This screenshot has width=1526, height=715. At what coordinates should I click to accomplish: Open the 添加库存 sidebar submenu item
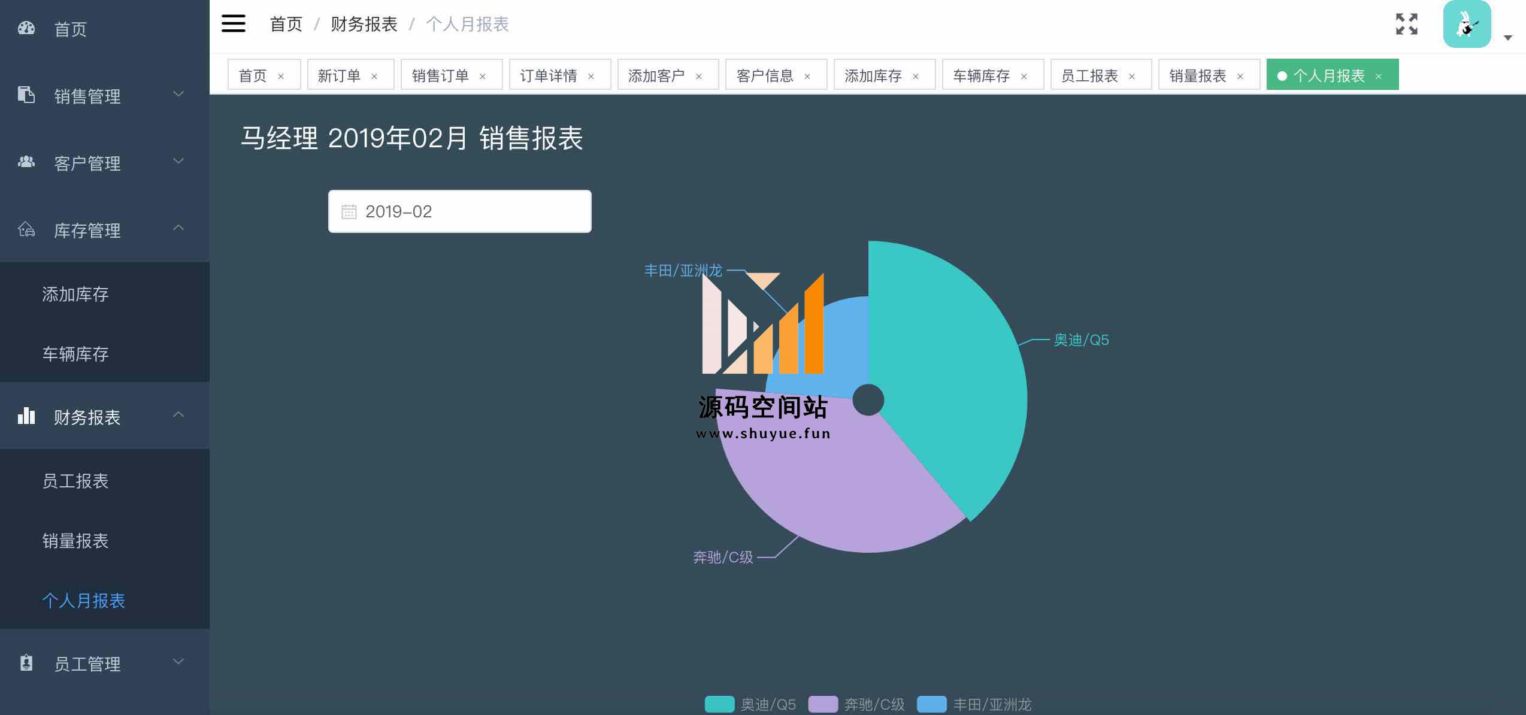(105, 294)
